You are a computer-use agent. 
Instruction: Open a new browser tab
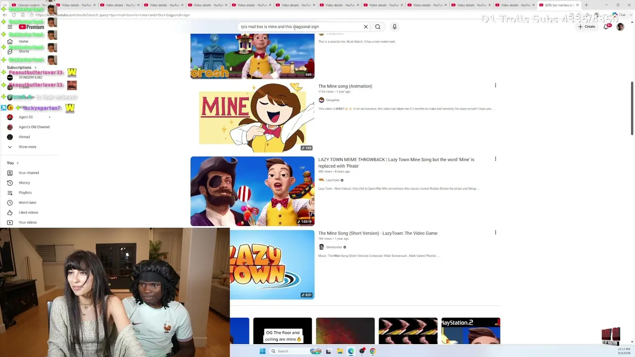pos(586,5)
